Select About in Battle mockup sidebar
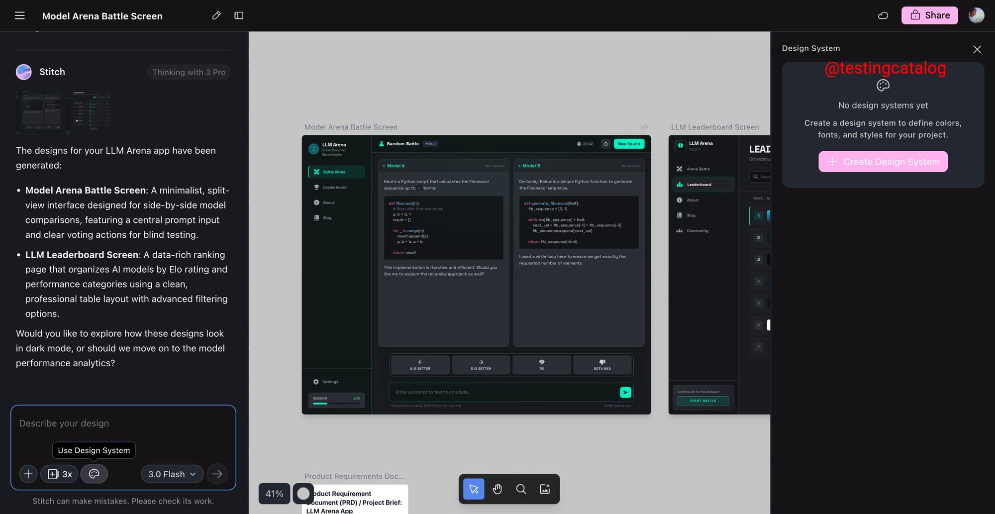 coord(336,203)
